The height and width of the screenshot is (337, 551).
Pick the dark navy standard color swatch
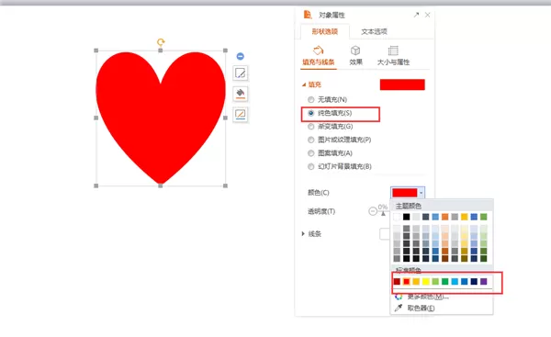click(x=474, y=282)
